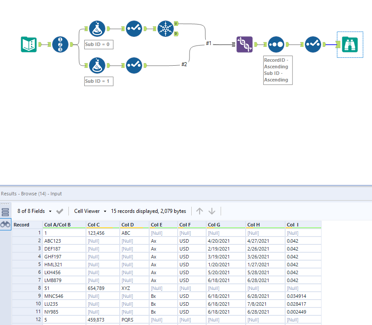
Task: Select the 0.002449 value cell
Action: coord(303,312)
